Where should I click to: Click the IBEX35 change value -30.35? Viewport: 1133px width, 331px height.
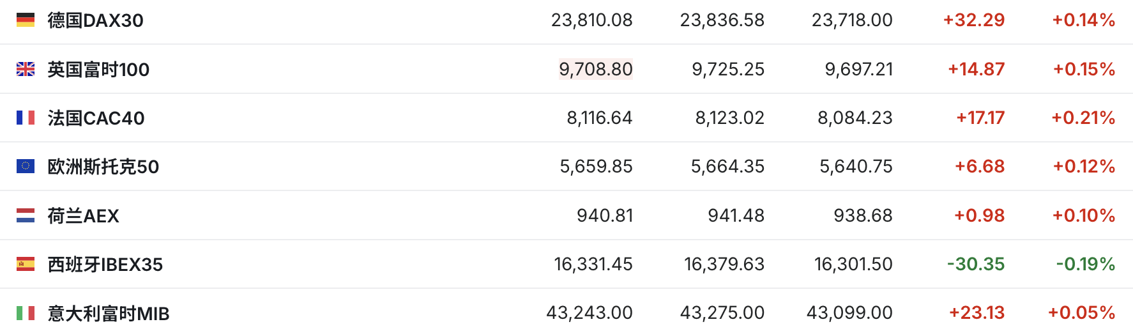[975, 264]
